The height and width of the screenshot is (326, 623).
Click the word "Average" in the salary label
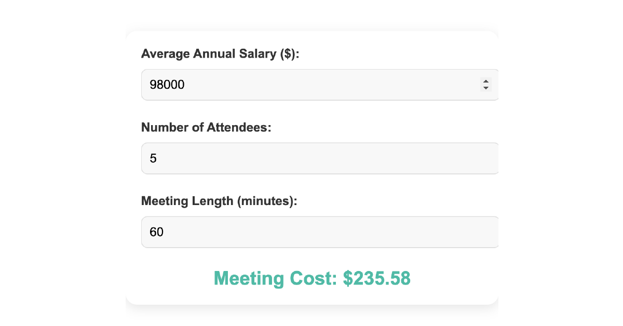click(165, 54)
